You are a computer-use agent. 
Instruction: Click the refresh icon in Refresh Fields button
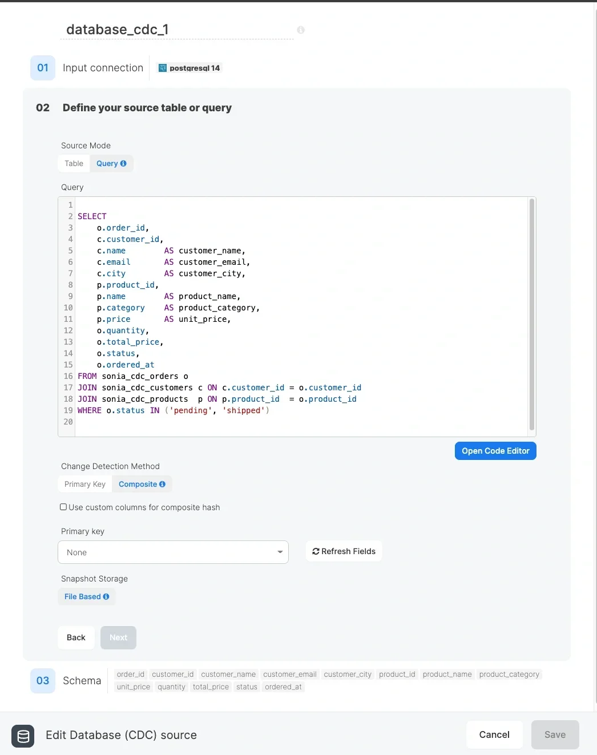(x=316, y=551)
